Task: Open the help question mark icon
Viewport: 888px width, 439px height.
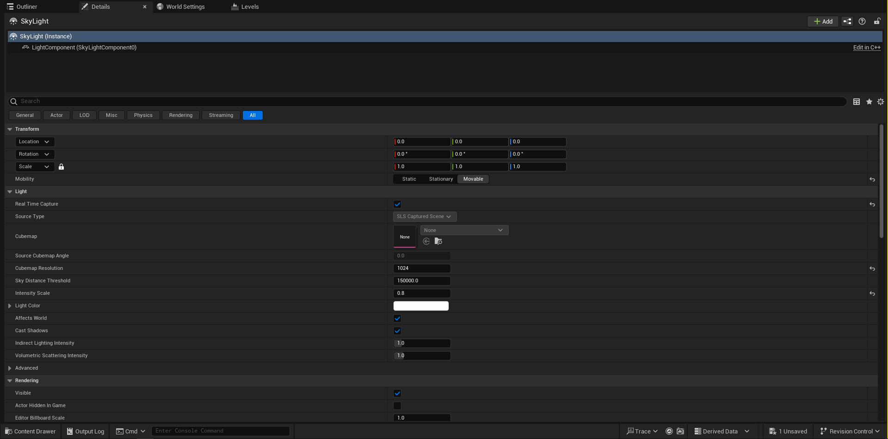Action: tap(862, 21)
